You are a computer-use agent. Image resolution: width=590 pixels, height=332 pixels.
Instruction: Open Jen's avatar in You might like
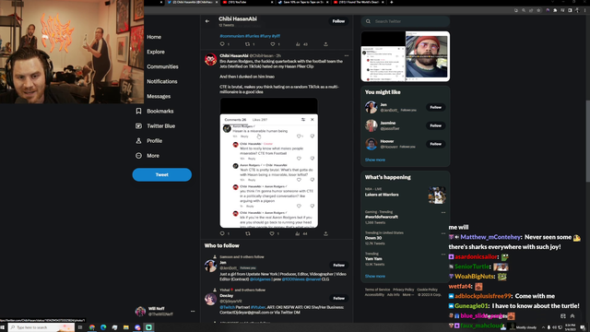pos(371,107)
